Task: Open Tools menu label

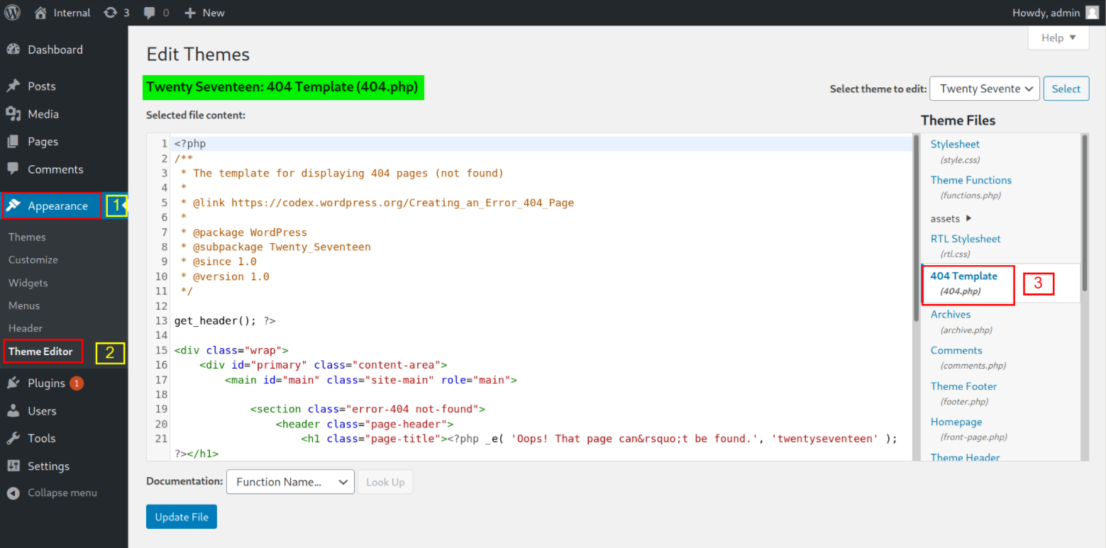Action: click(42, 438)
